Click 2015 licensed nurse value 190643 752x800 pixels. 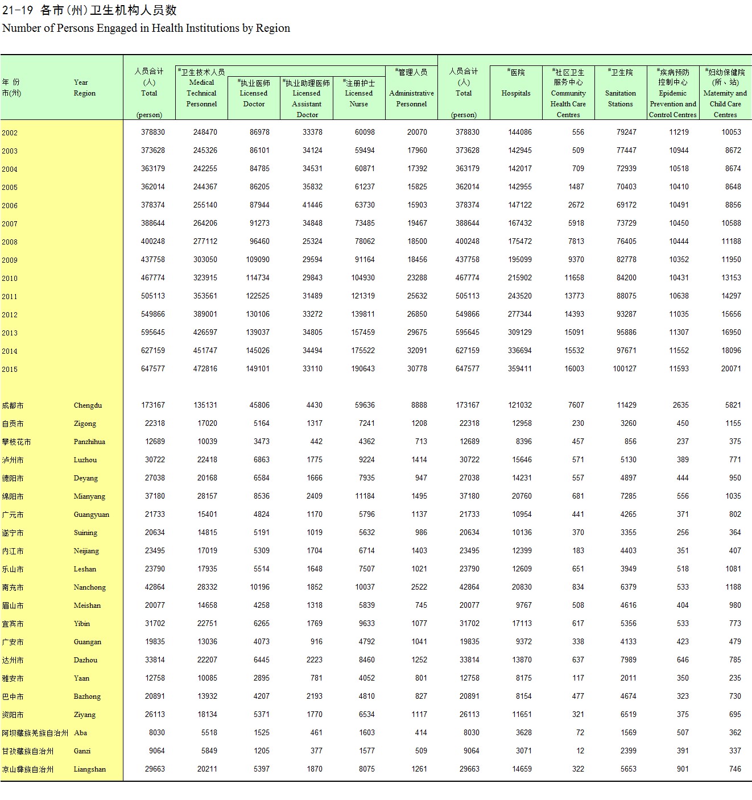363,369
